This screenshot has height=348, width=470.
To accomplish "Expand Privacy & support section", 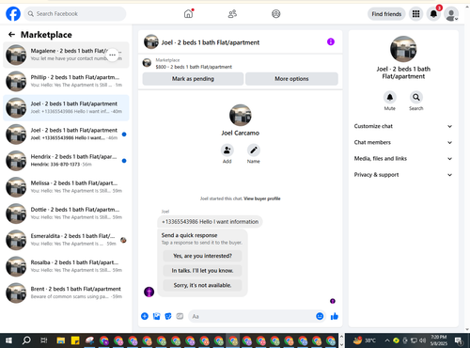I will [403, 175].
